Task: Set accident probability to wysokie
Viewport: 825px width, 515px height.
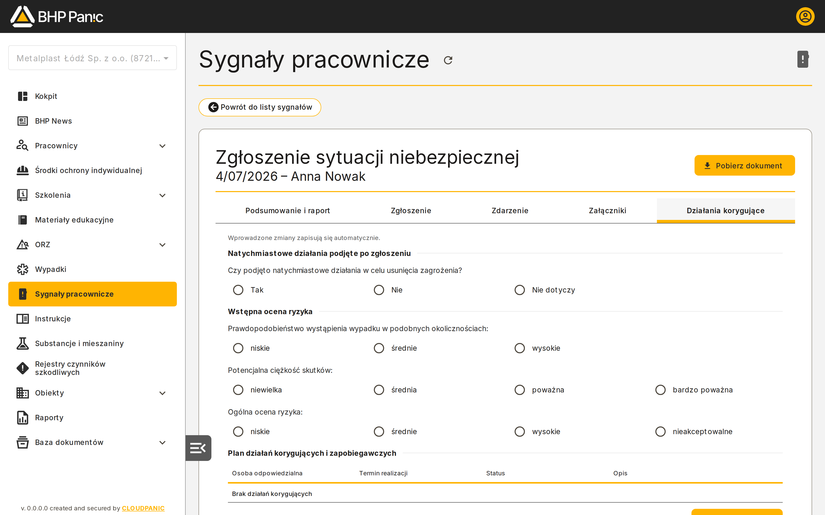Action: pyautogui.click(x=519, y=348)
